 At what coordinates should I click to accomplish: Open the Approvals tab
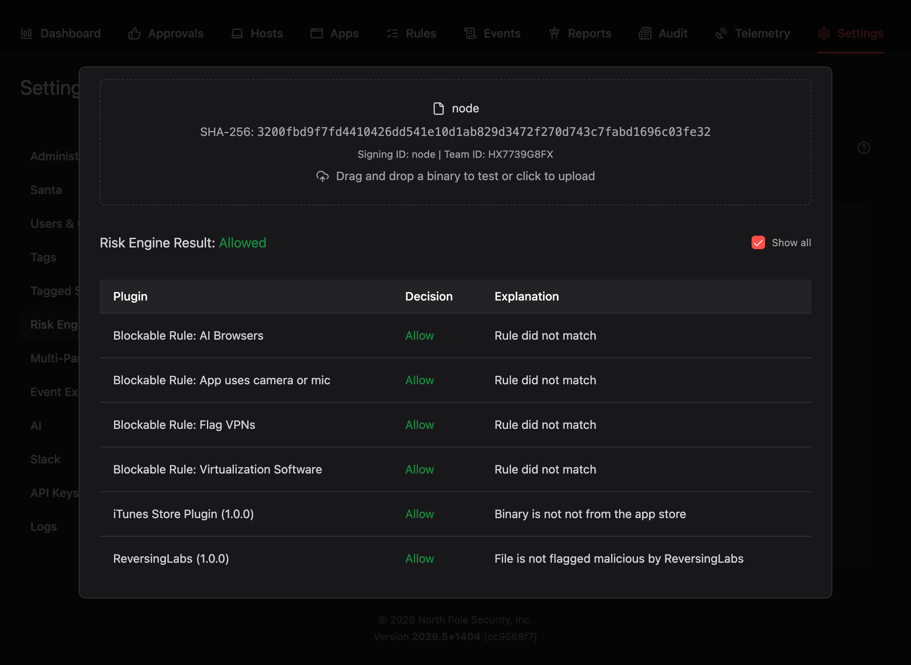pyautogui.click(x=166, y=33)
